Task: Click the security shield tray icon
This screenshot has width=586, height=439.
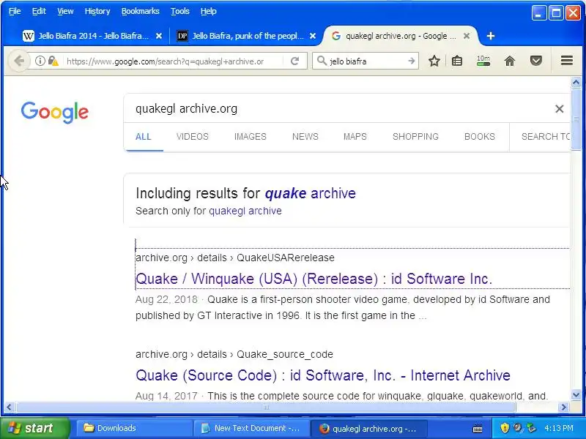Action: (x=505, y=427)
